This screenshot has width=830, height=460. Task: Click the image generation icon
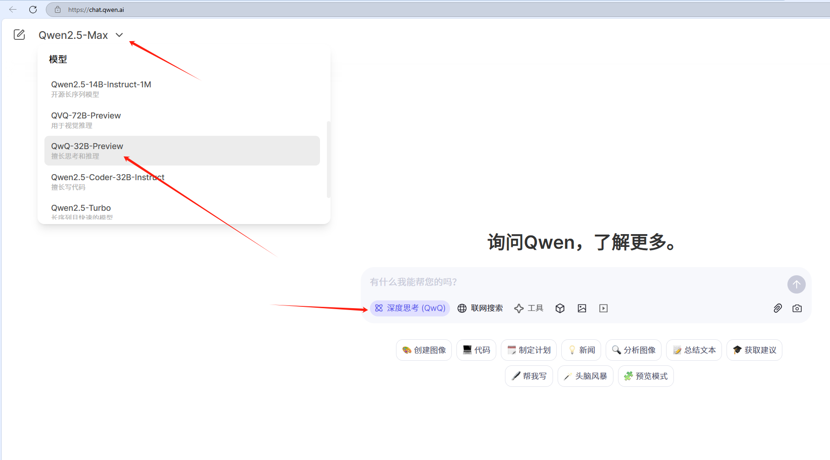[x=582, y=308]
